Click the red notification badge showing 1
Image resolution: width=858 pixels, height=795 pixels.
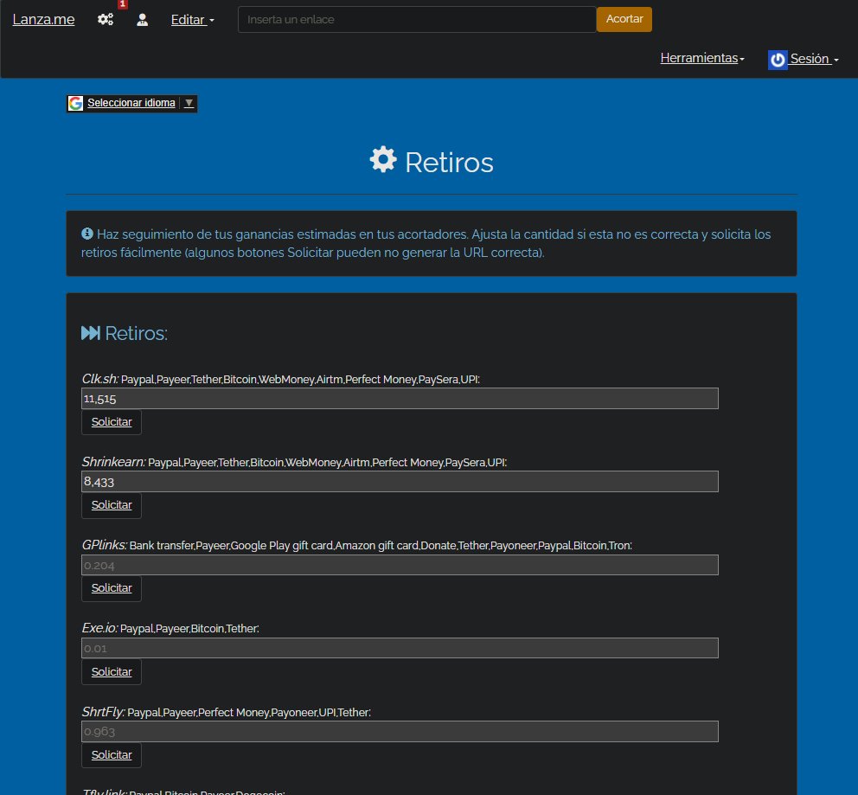pos(123,3)
